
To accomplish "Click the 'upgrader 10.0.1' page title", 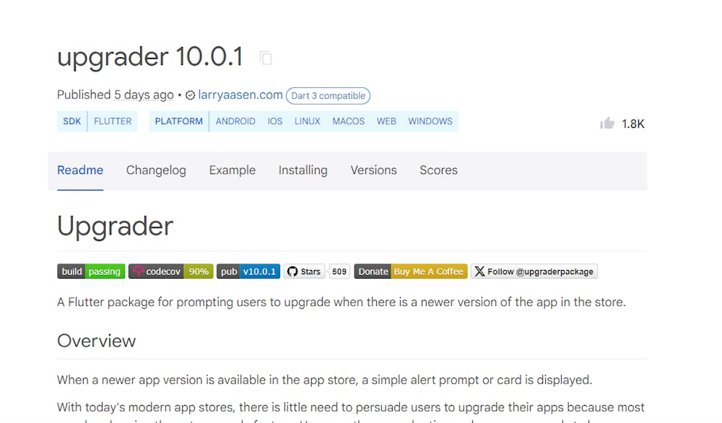I will coord(149,57).
